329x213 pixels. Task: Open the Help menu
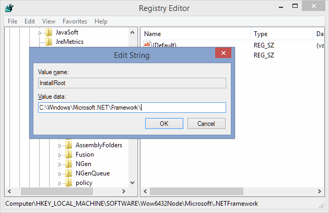pyautogui.click(x=101, y=21)
